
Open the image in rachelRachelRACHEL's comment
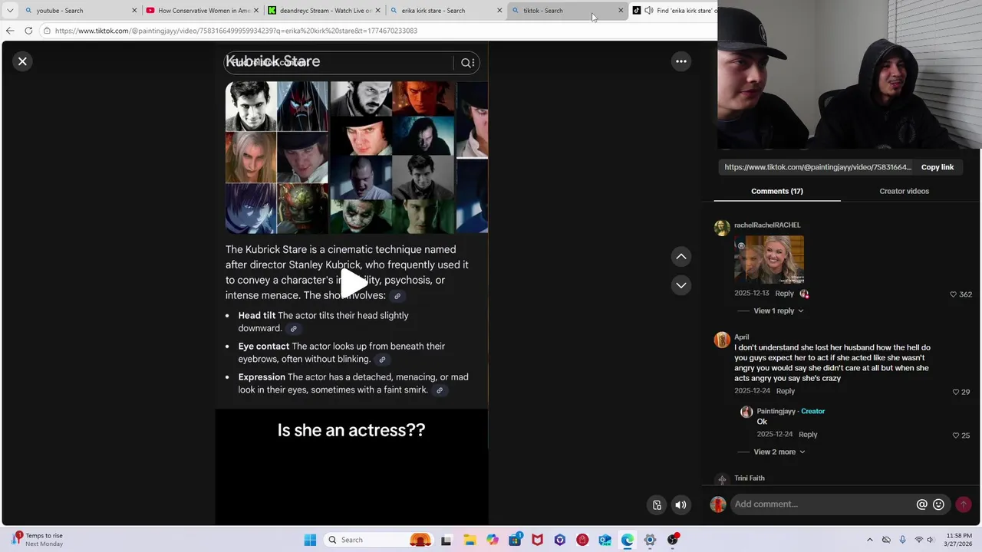pos(769,260)
